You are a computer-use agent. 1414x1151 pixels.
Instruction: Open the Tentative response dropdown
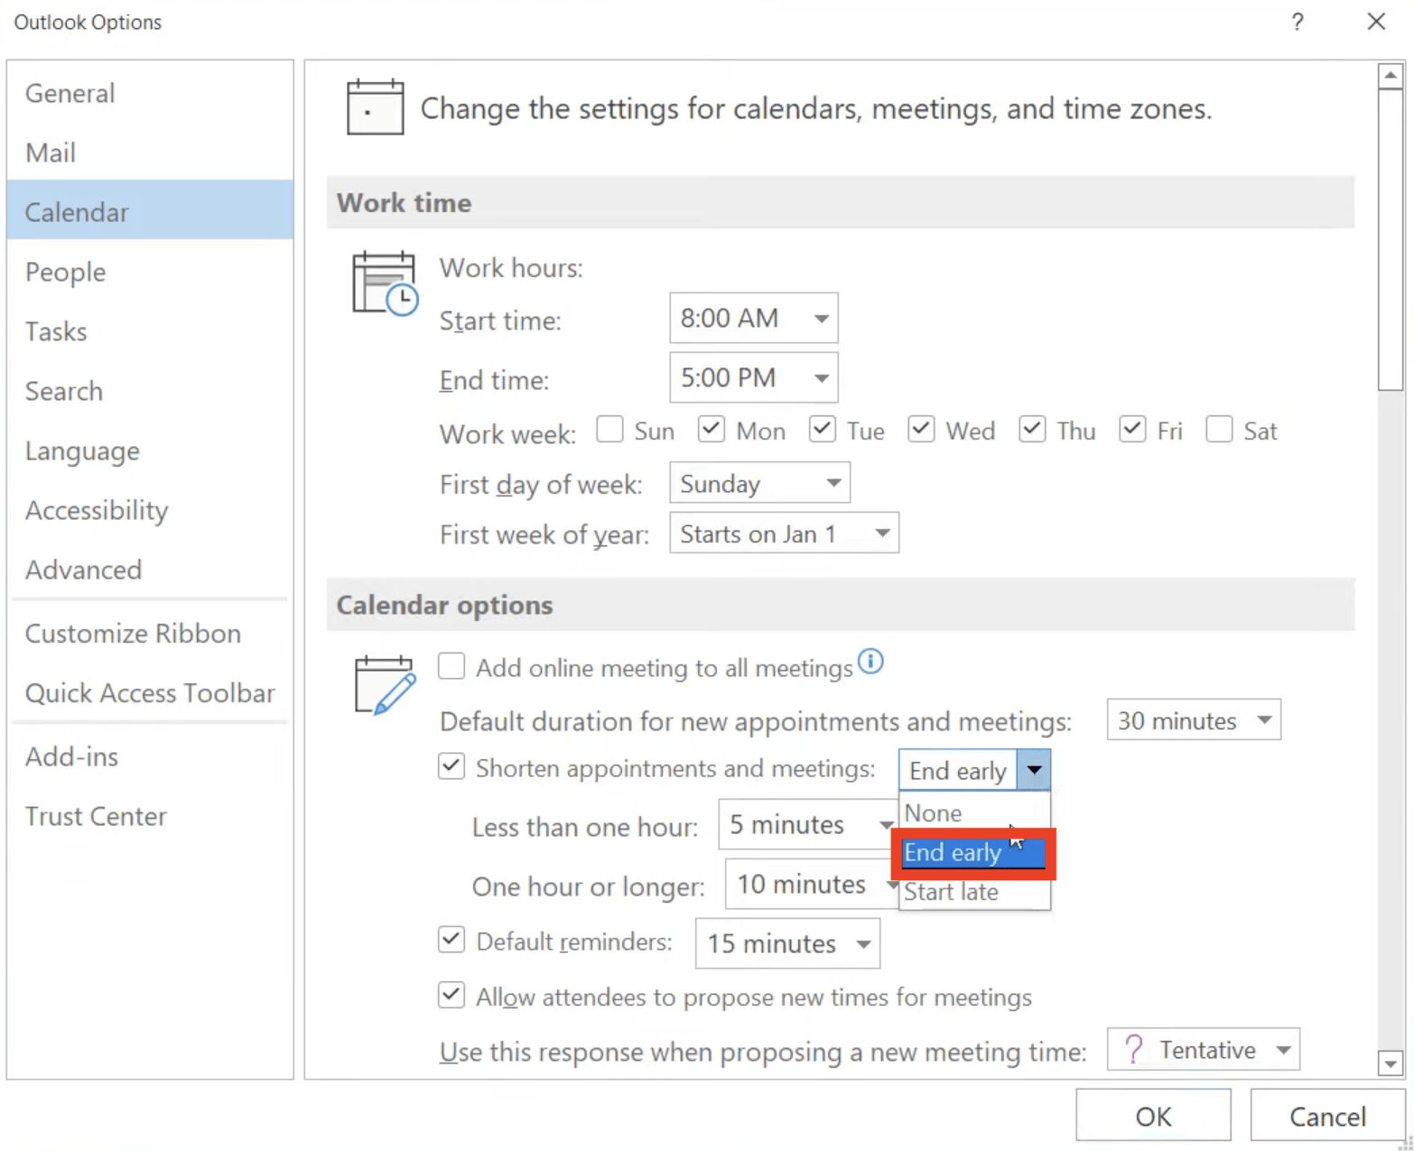click(1203, 1049)
